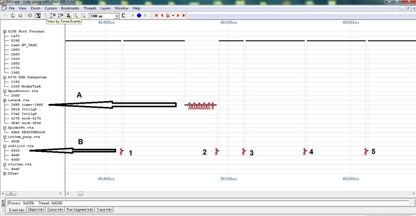Image resolution: width=416 pixels, height=216 pixels.
Task: Click the View by Time/Events toolbar icon
Action: coord(38,16)
